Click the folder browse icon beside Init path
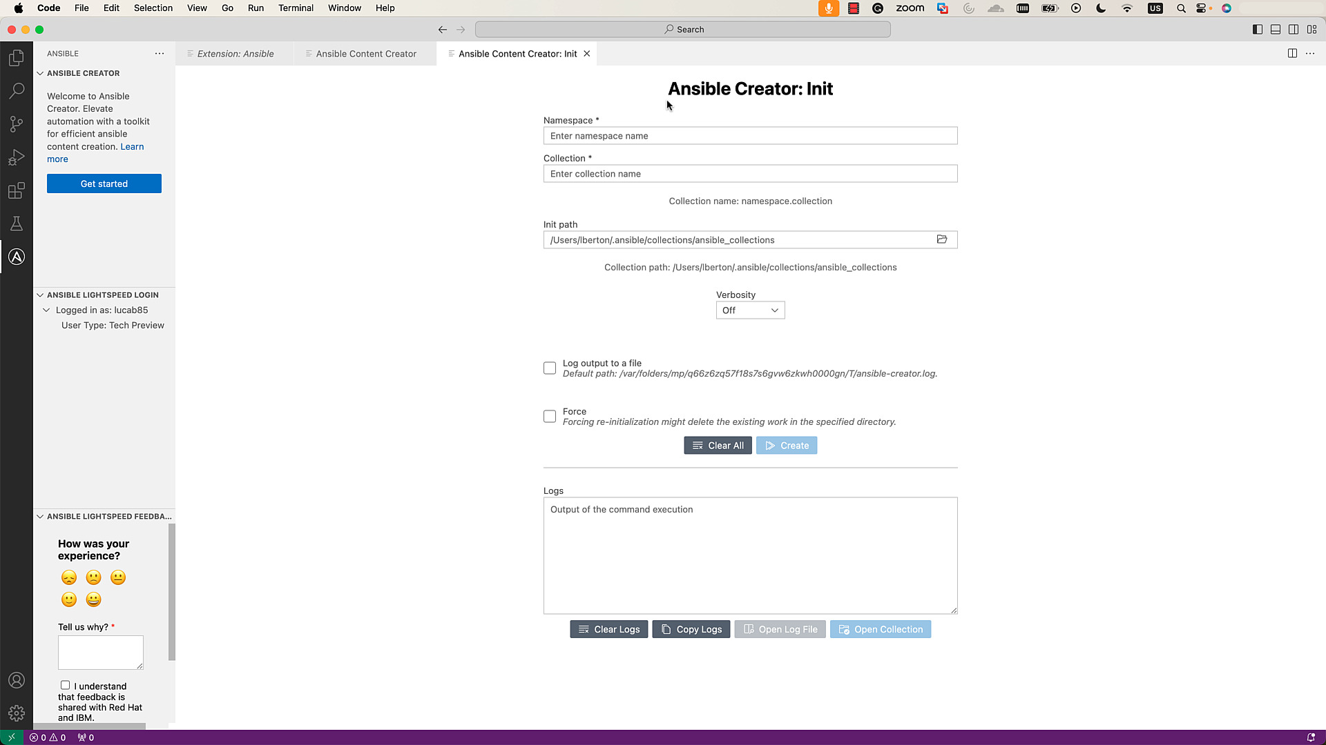Image resolution: width=1326 pixels, height=745 pixels. (x=942, y=239)
